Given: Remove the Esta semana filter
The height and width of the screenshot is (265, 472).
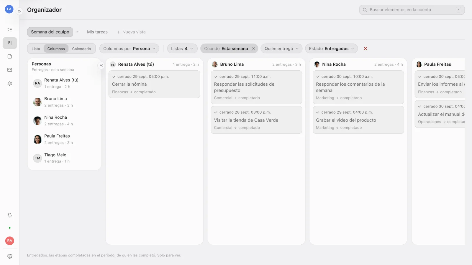Looking at the screenshot, I should point(253,49).
